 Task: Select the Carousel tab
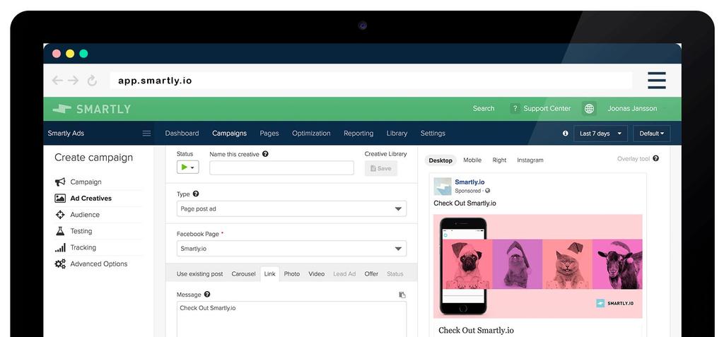[x=243, y=273]
